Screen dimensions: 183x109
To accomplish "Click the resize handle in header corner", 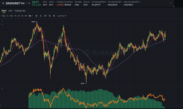I will tap(174, 6).
